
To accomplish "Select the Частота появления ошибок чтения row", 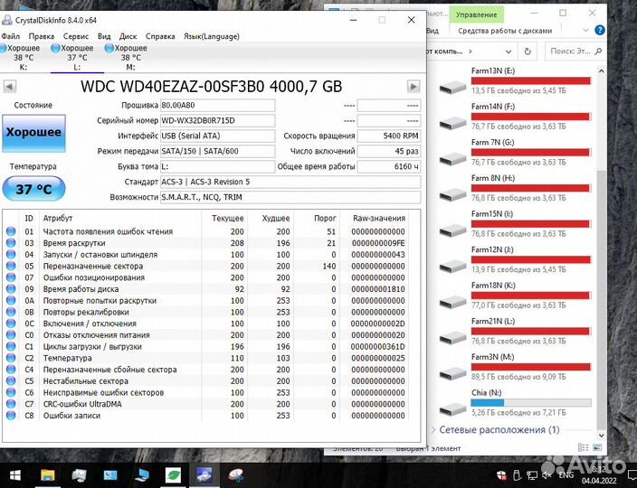I will click(206, 231).
